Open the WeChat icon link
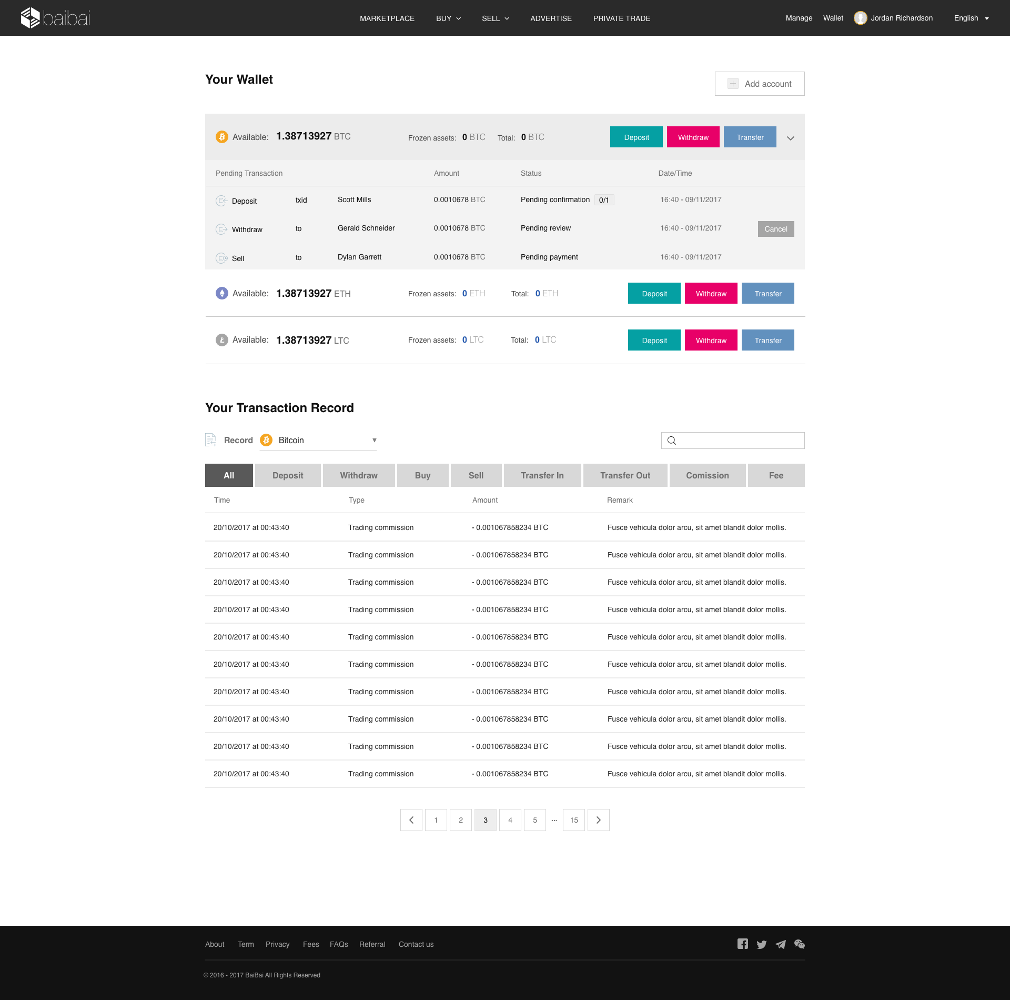This screenshot has height=1000, width=1010. point(800,944)
